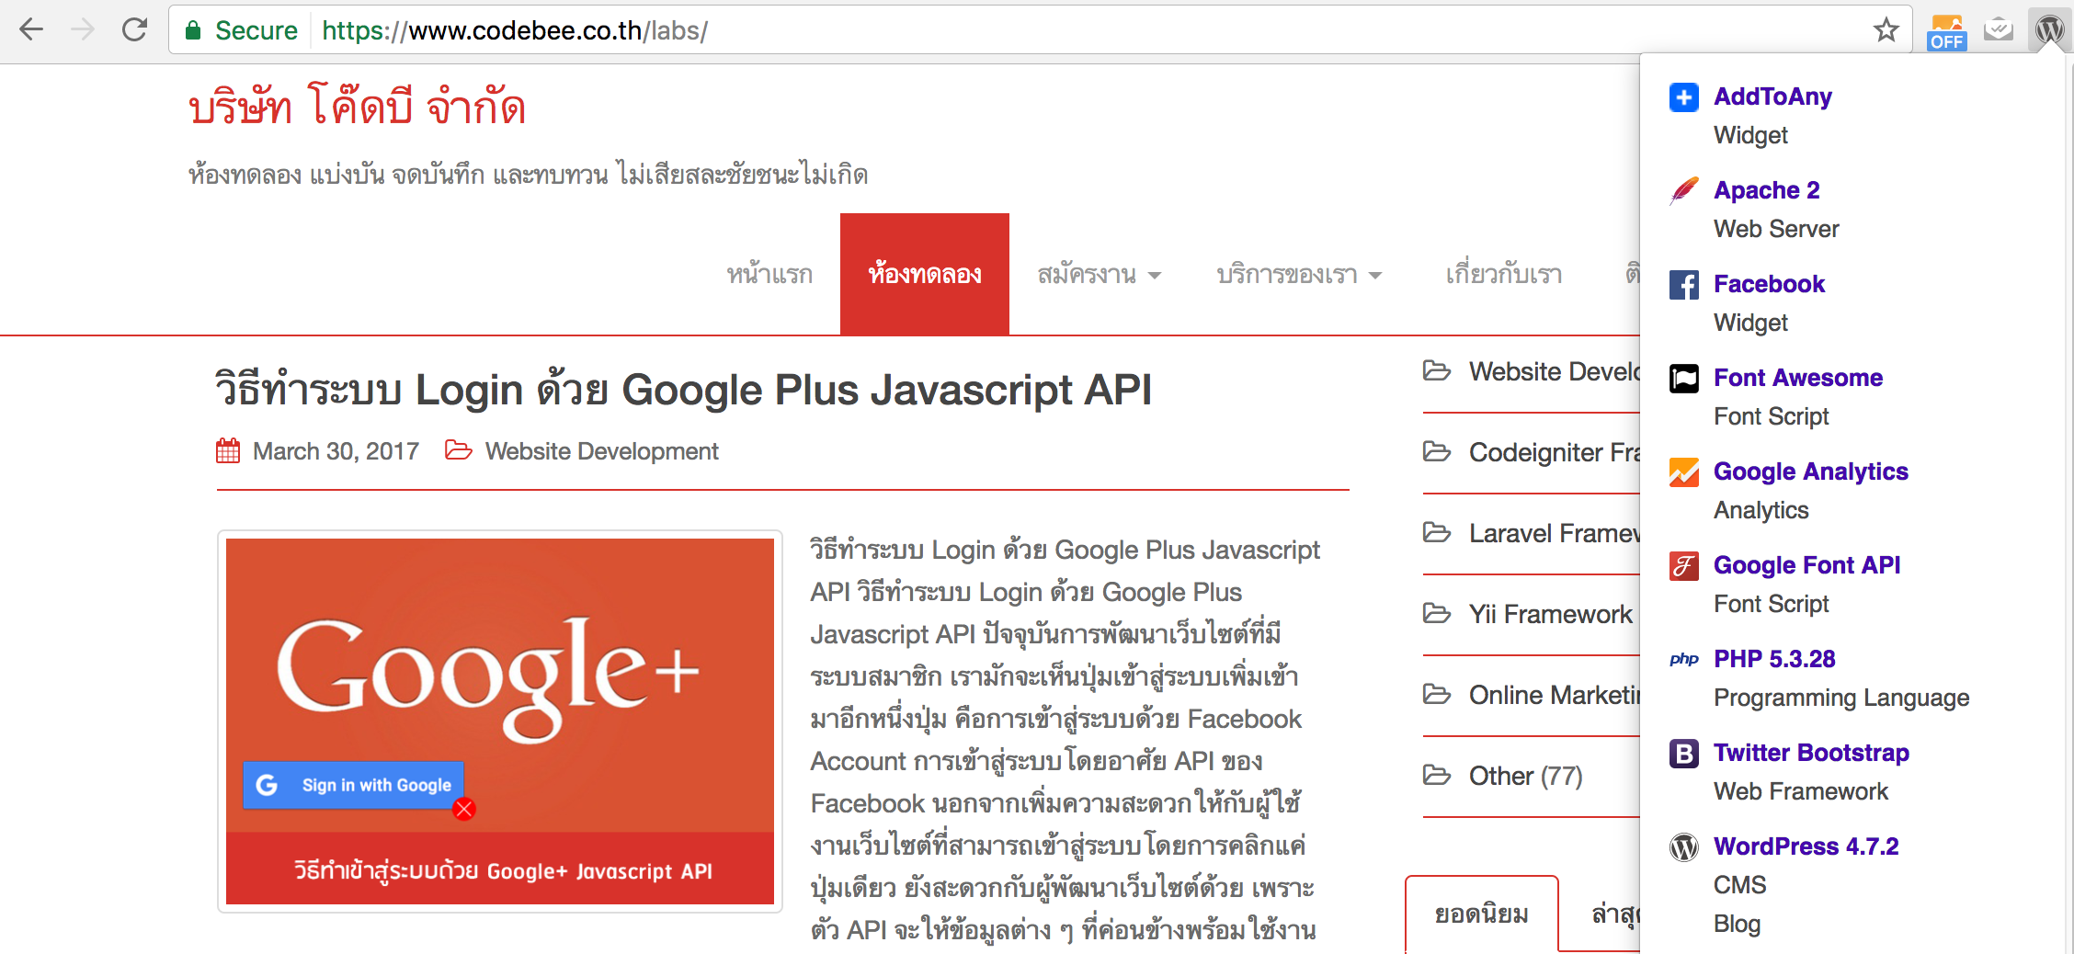
Task: Expand the สมัครงาน dropdown menu
Action: (1099, 275)
